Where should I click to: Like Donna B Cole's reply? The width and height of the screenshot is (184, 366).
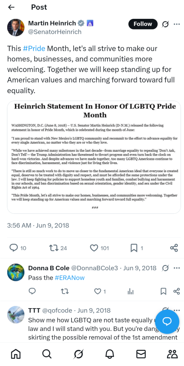tap(98, 291)
